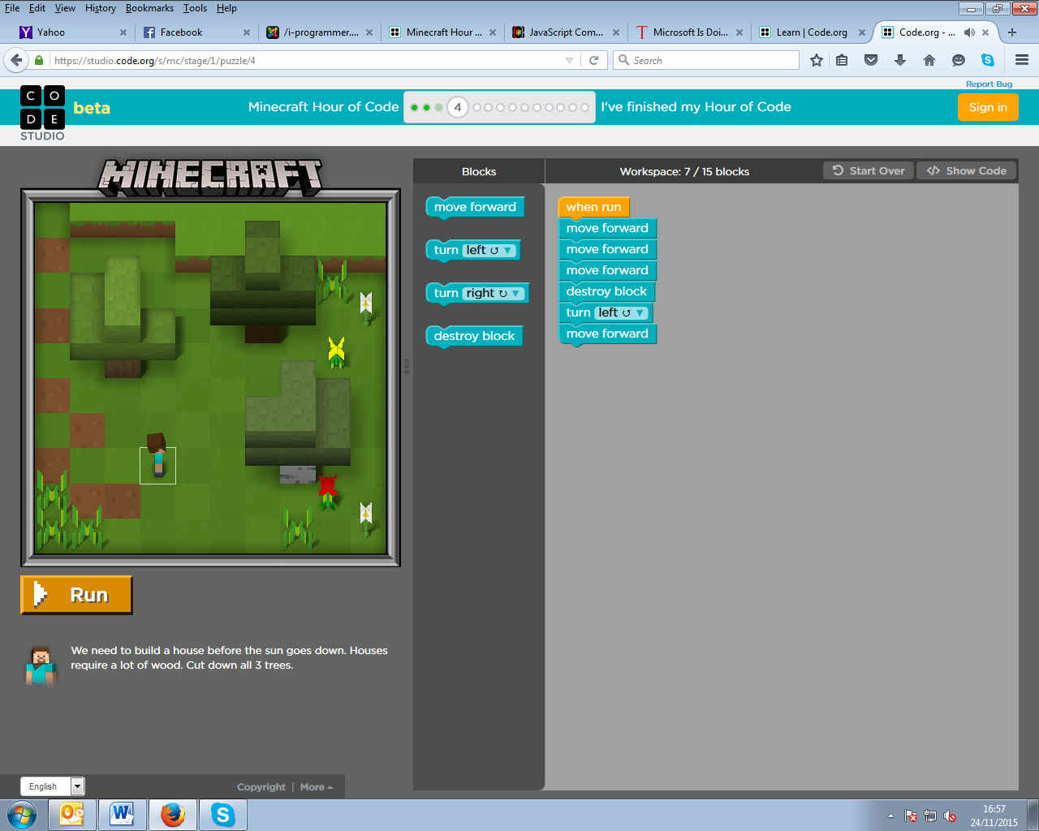This screenshot has width=1039, height=831.
Task: Click Start Over to reset workspace
Action: click(869, 170)
